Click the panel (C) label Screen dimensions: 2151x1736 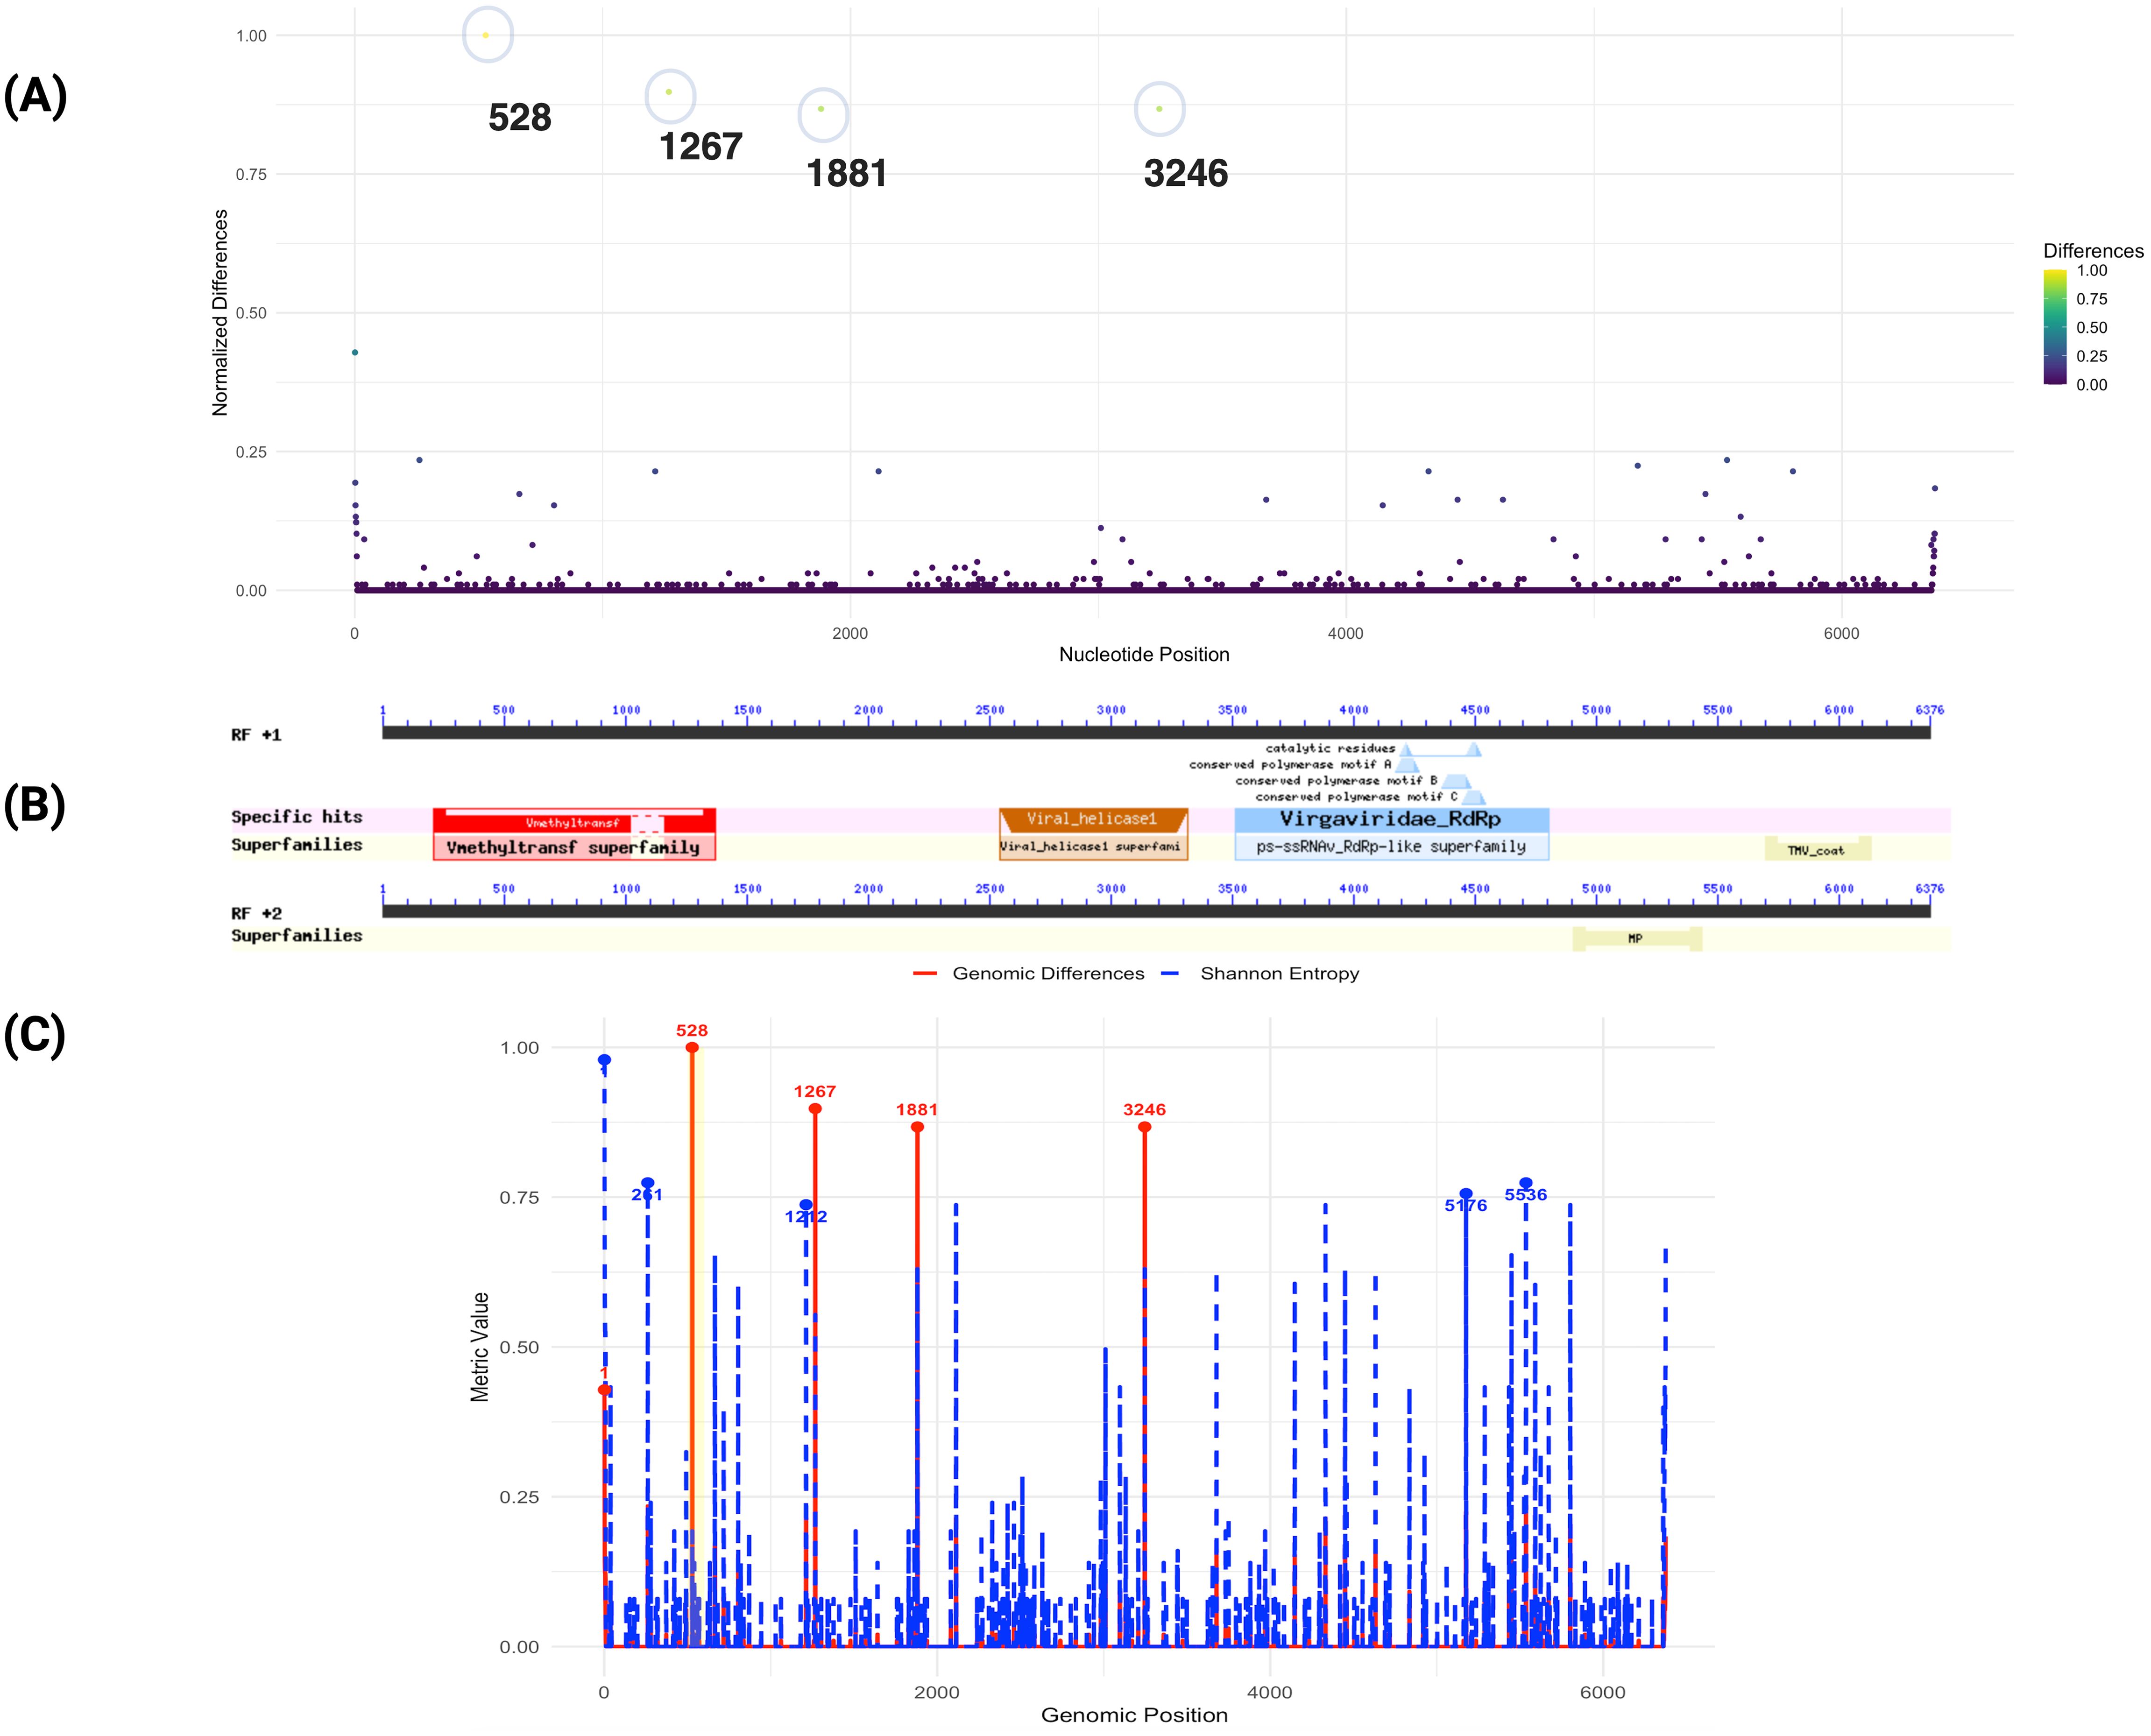point(35,1035)
